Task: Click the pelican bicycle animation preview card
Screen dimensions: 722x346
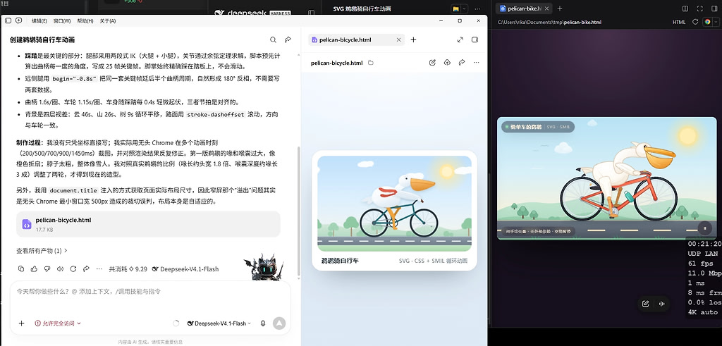Action: [394, 210]
